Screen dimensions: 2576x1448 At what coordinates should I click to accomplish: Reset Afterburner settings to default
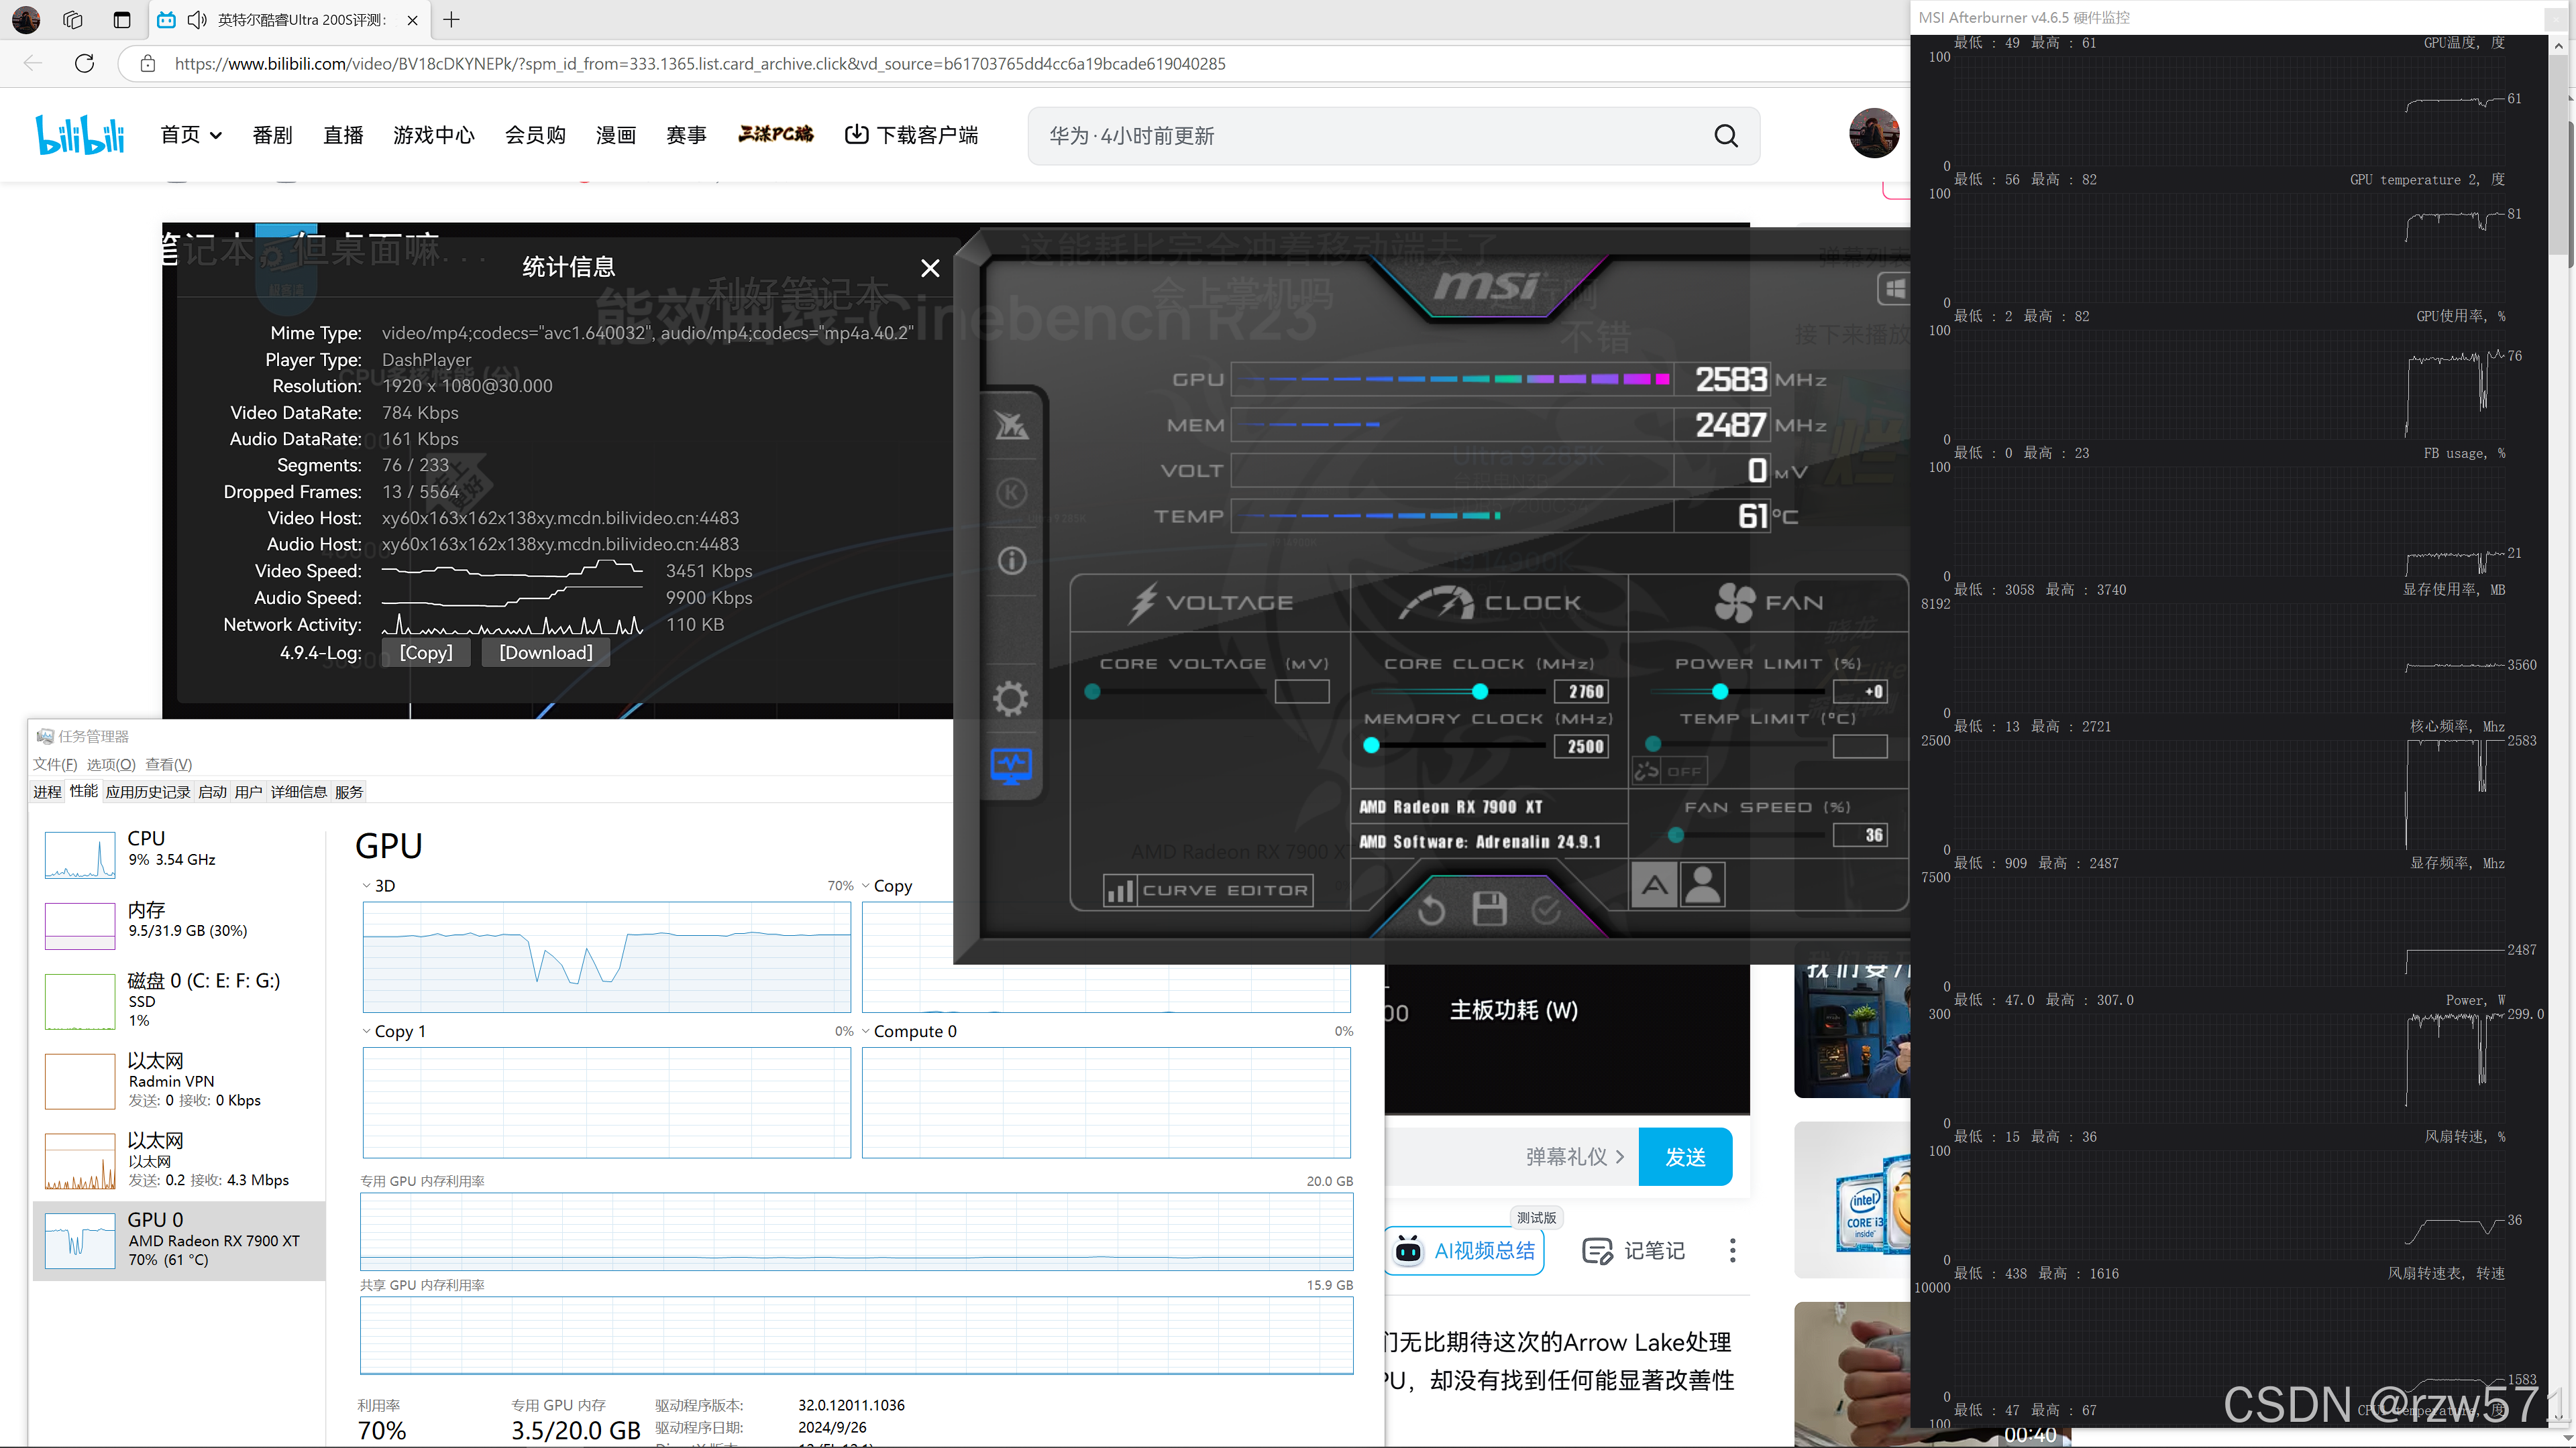[x=1431, y=910]
